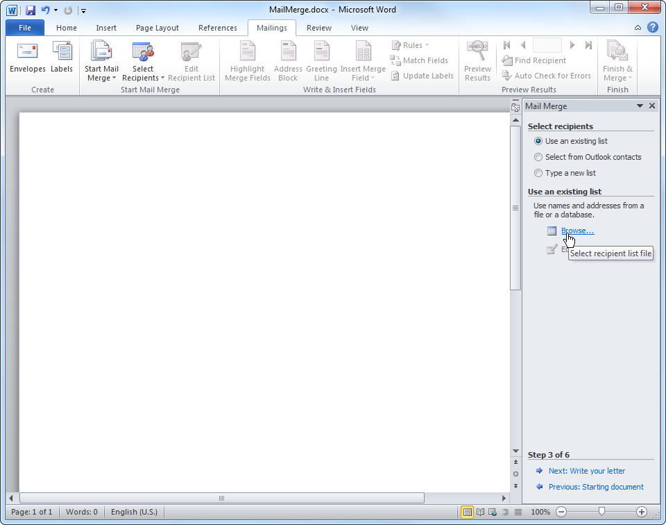Select 'Use an existing list' radio button
Image resolution: width=666 pixels, height=525 pixels.
pos(538,141)
